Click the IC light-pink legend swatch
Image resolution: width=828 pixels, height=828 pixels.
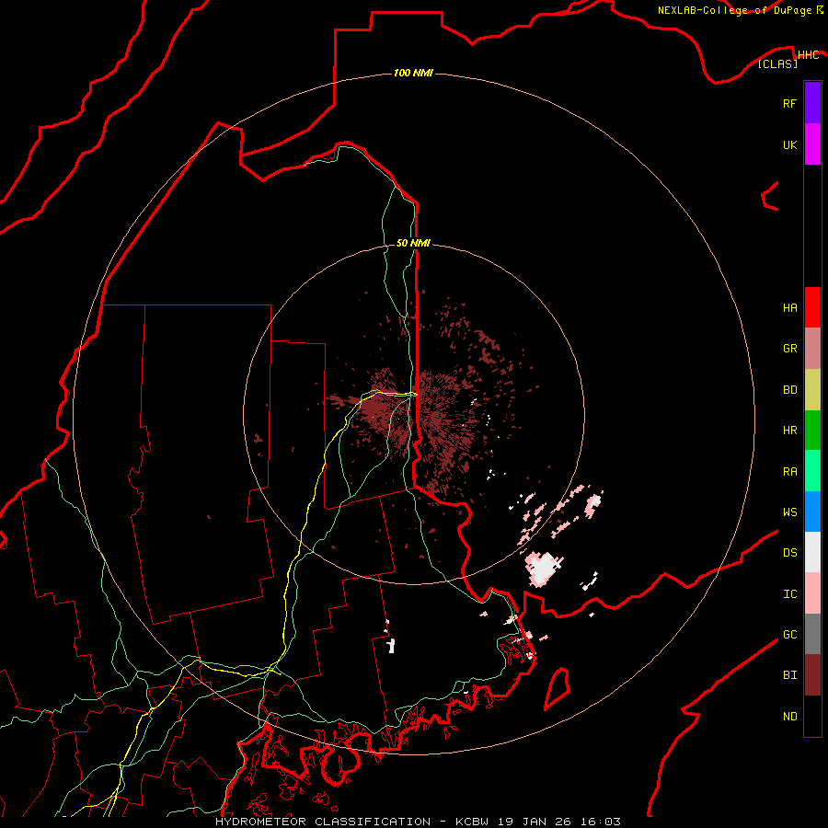(812, 593)
